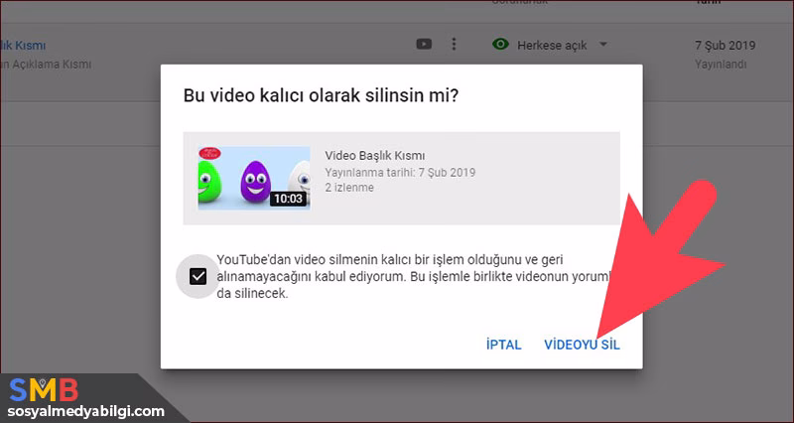Click the YouTube play icon in video row
The height and width of the screenshot is (423, 794).
pyautogui.click(x=424, y=45)
